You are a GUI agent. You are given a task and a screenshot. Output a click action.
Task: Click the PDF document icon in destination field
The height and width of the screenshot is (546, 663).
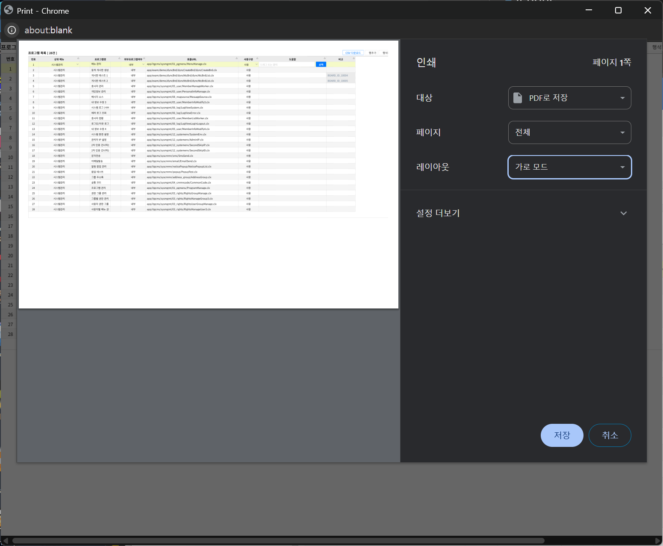(x=518, y=98)
